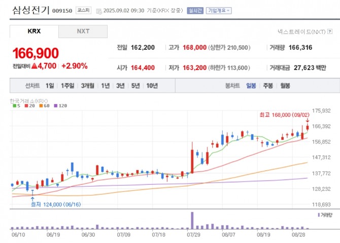Viewport: 340px width, 243px height.
Task: Switch to the KRX tab
Action: 34,31
